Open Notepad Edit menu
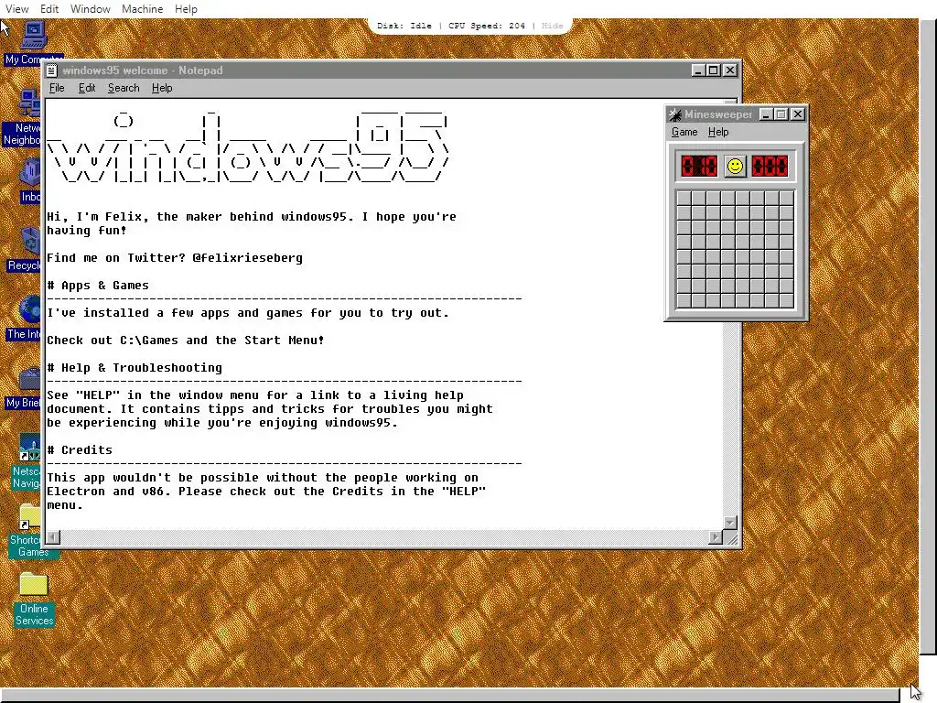This screenshot has height=703, width=937. pyautogui.click(x=87, y=88)
